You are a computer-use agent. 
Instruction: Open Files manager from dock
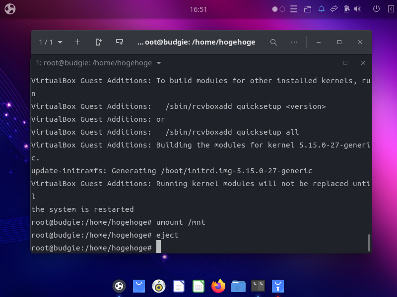click(238, 286)
